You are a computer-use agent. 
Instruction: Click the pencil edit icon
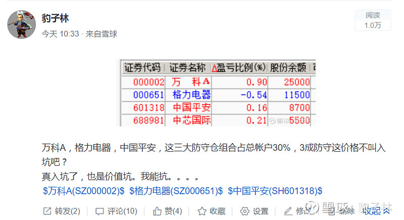(x=288, y=211)
